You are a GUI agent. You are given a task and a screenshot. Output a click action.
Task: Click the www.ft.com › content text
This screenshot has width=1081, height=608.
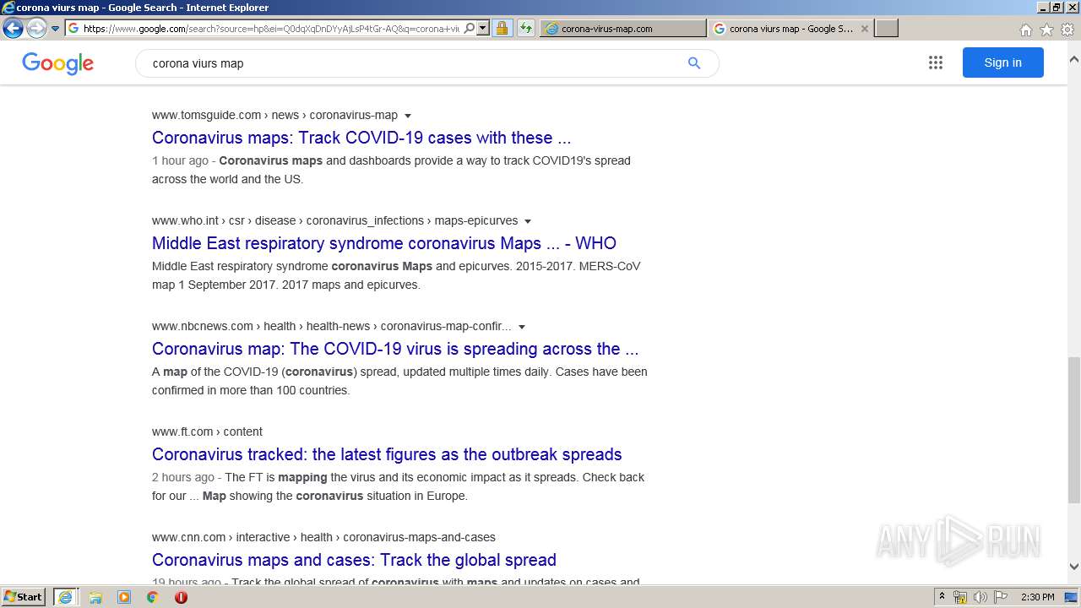pos(207,432)
